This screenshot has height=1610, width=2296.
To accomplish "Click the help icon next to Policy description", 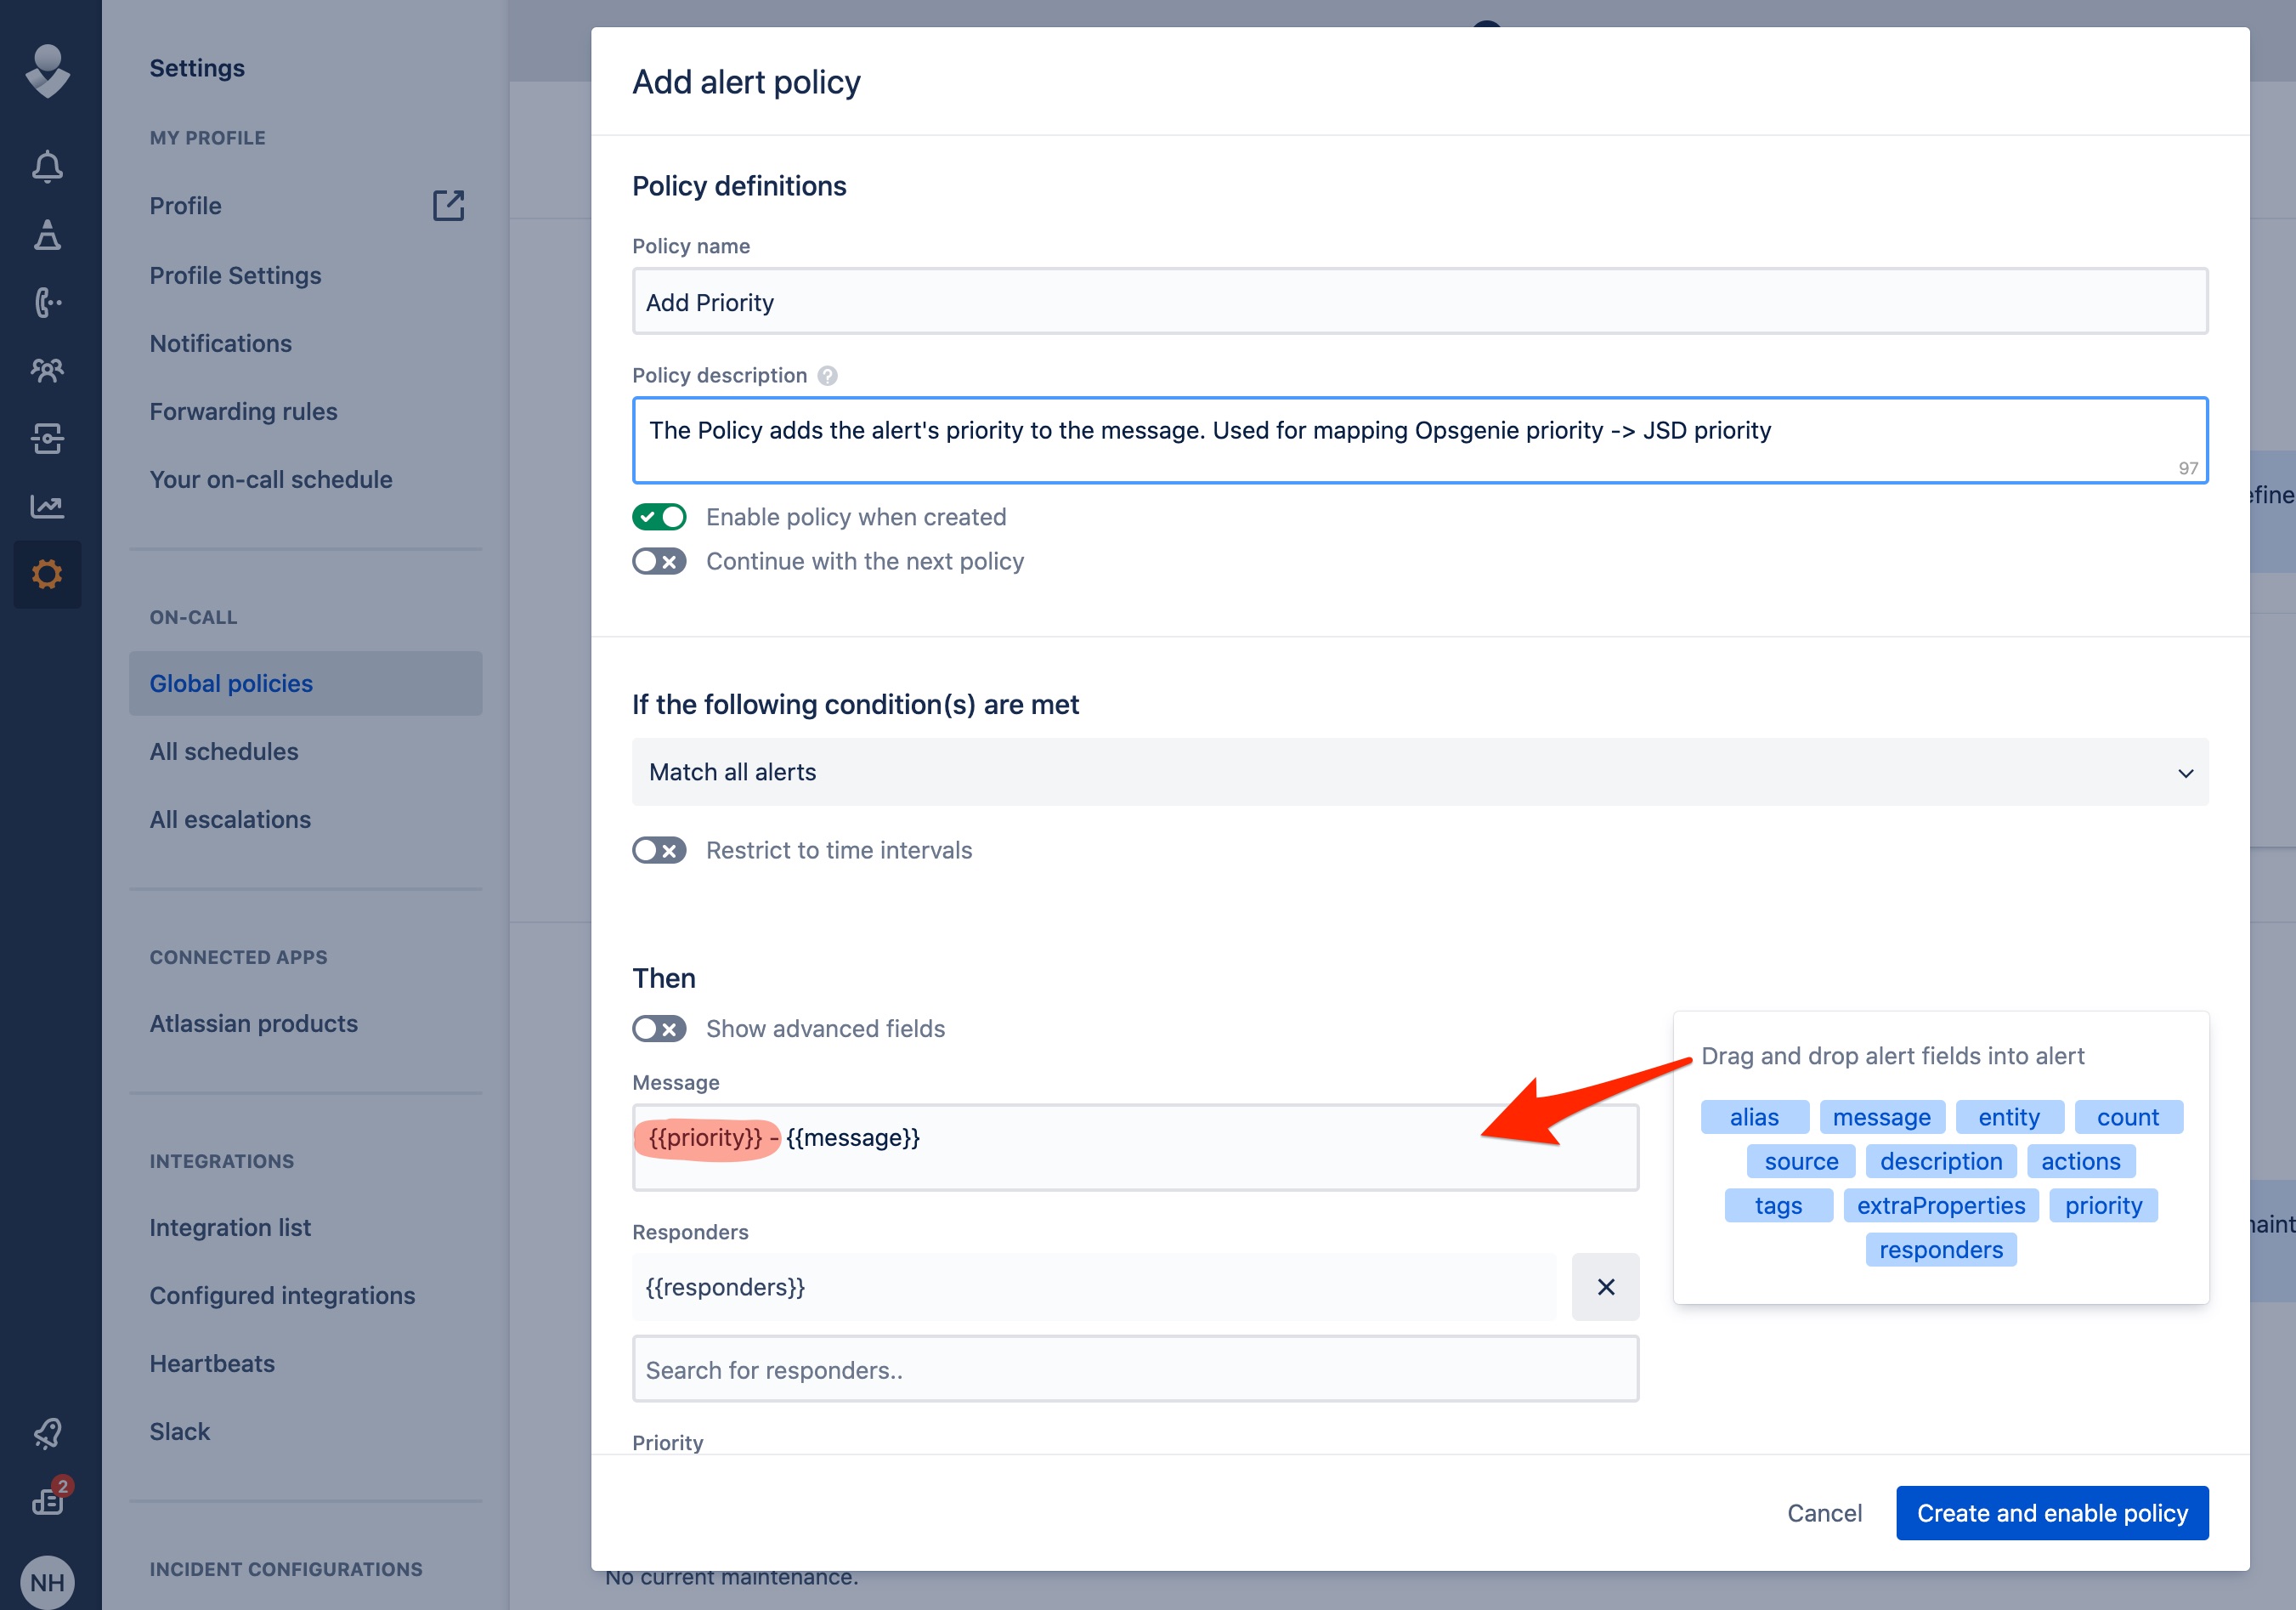I will (827, 375).
